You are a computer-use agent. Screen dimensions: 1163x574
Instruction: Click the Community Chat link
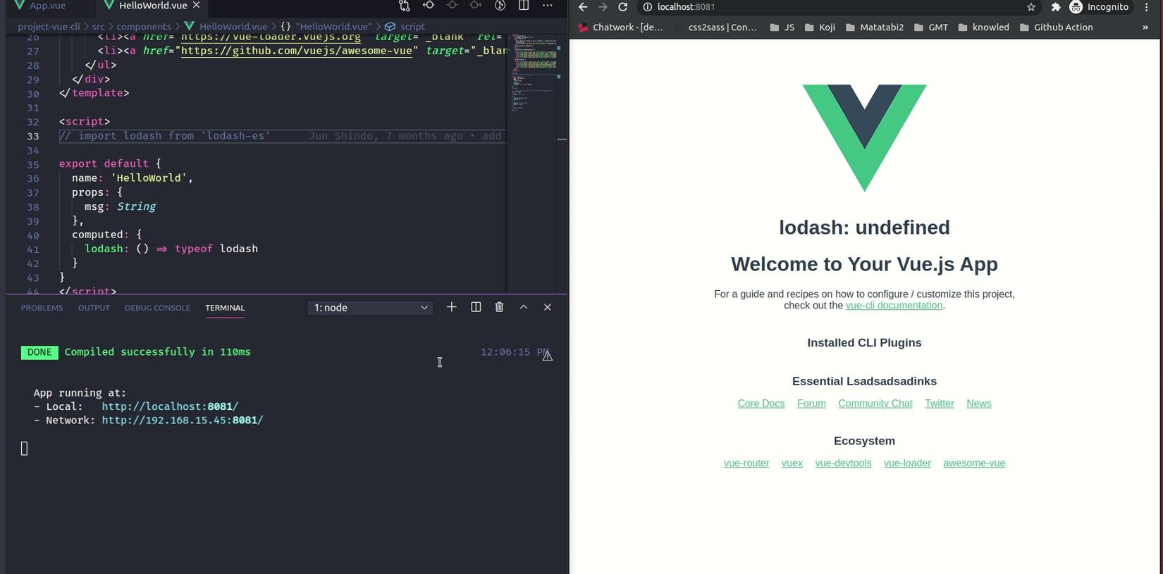pos(875,404)
